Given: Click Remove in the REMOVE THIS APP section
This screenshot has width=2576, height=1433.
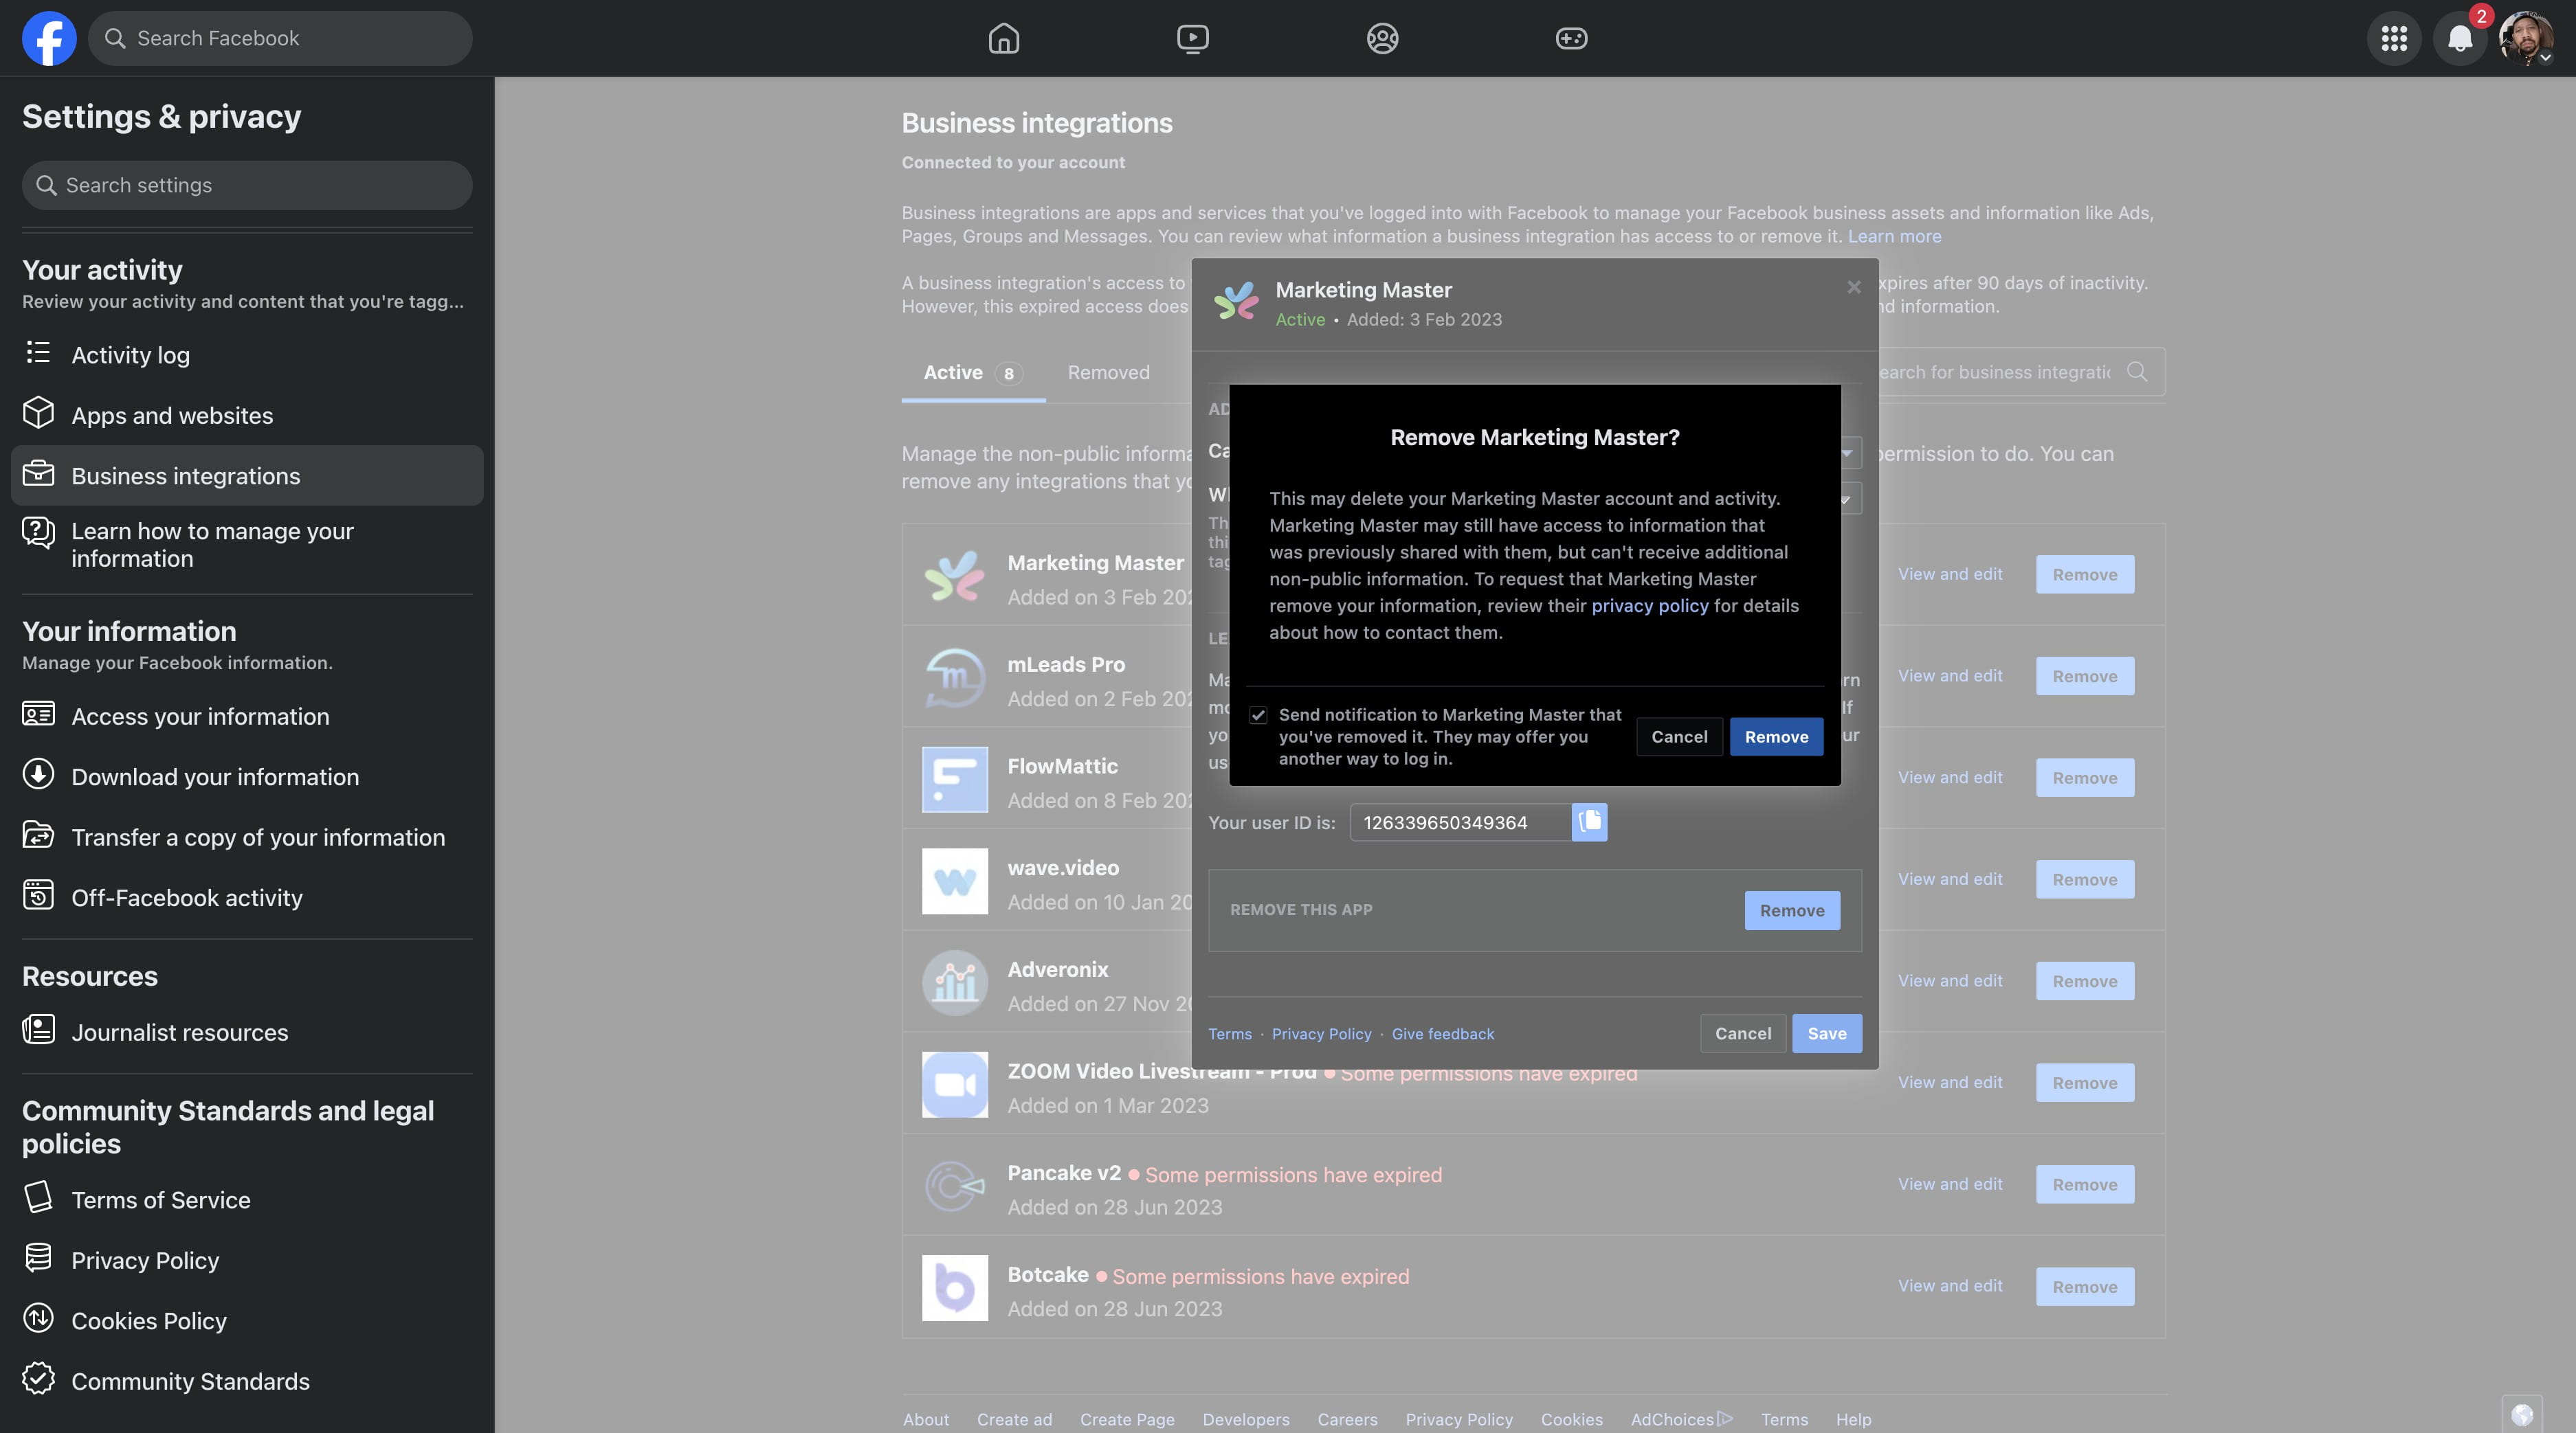Looking at the screenshot, I should pos(1792,910).
